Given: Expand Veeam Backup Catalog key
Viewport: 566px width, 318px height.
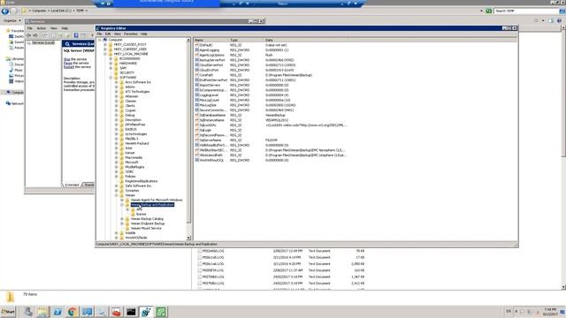Looking at the screenshot, I should point(122,219).
